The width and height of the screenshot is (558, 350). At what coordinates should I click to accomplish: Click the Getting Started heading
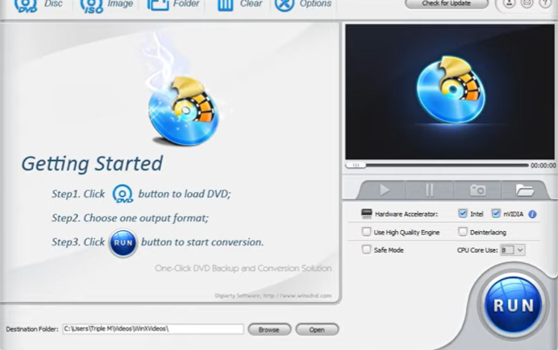[x=92, y=163]
